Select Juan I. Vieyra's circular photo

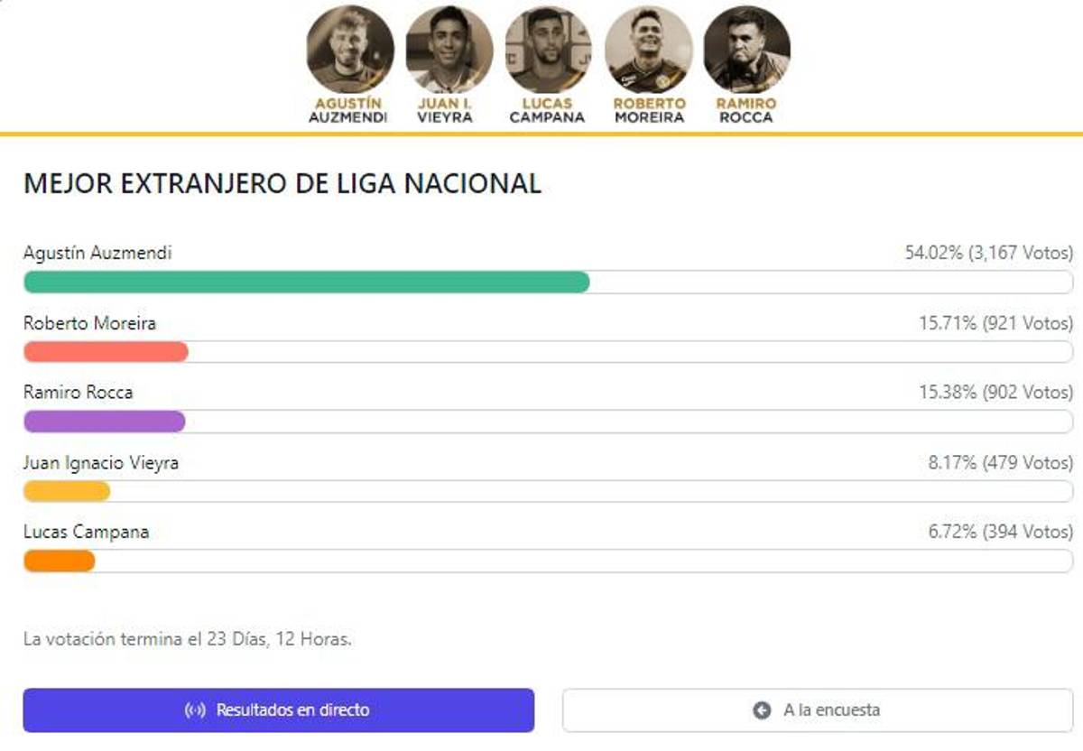click(x=449, y=49)
